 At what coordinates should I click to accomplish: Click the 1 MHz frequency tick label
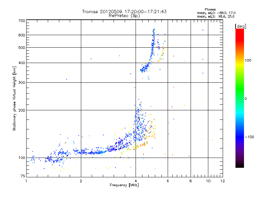(26, 181)
